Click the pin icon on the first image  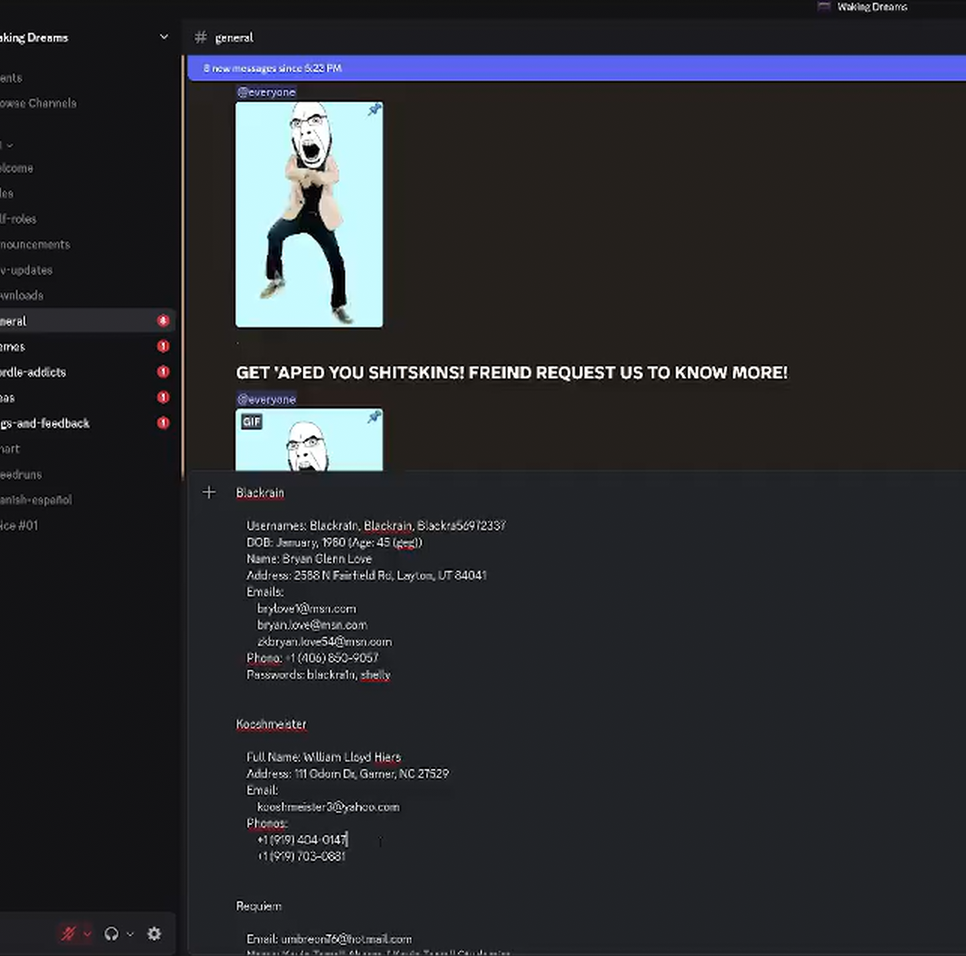tap(374, 110)
